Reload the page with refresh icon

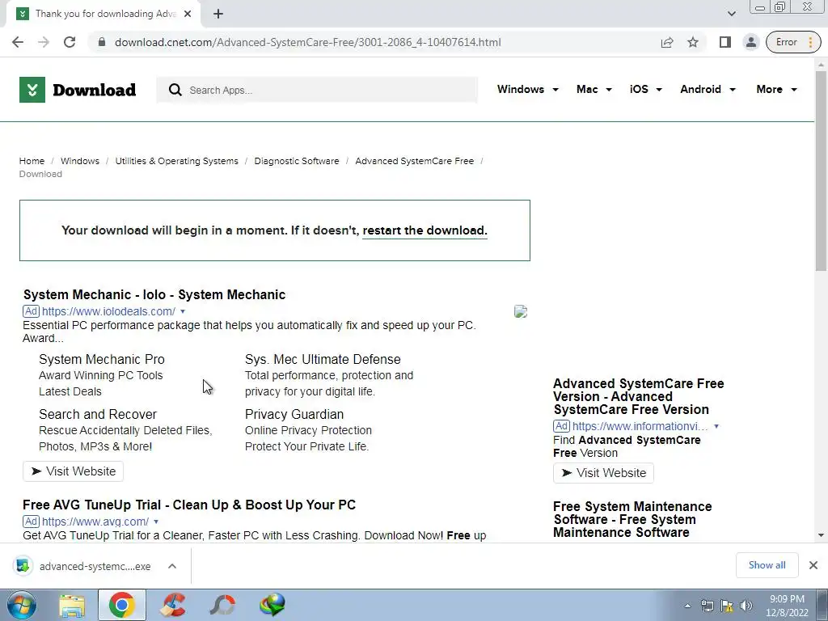[x=70, y=42]
